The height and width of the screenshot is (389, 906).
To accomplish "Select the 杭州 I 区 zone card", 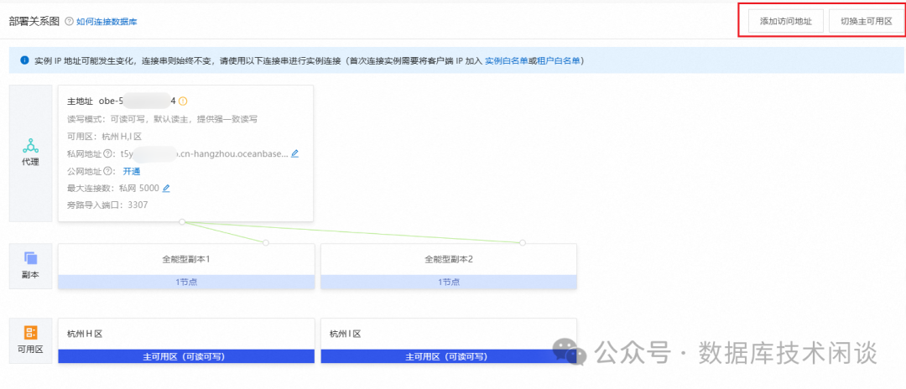I will [448, 340].
